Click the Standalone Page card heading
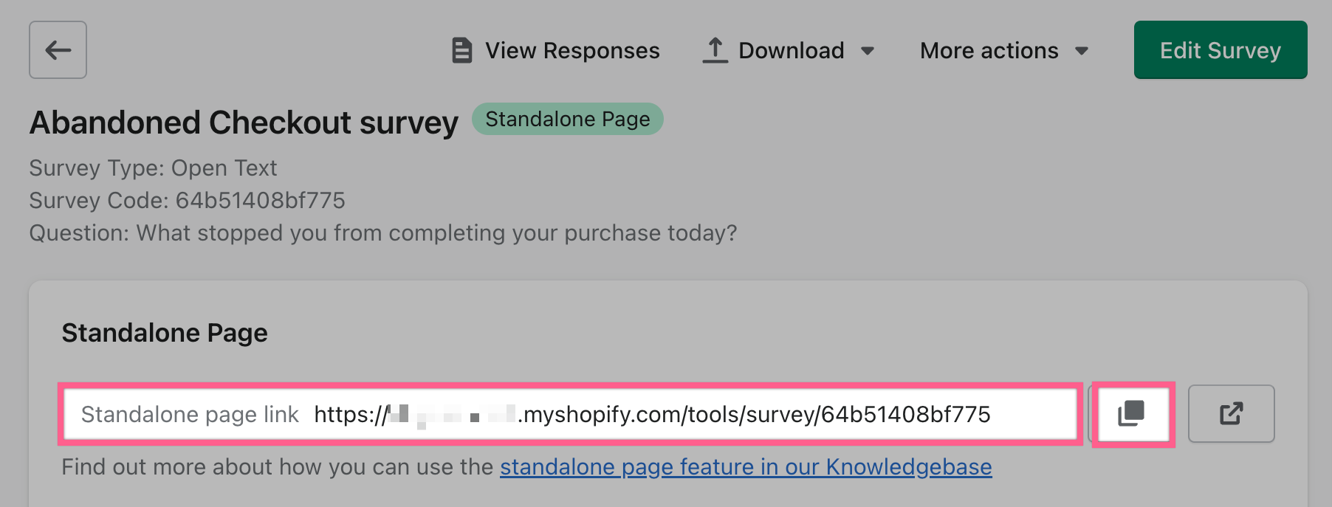 (x=165, y=333)
